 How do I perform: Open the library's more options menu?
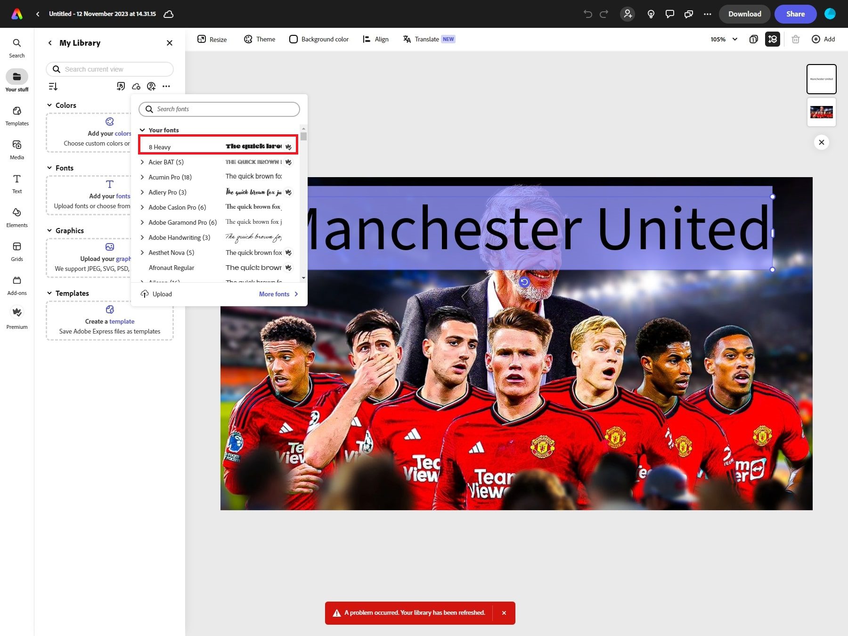click(166, 86)
